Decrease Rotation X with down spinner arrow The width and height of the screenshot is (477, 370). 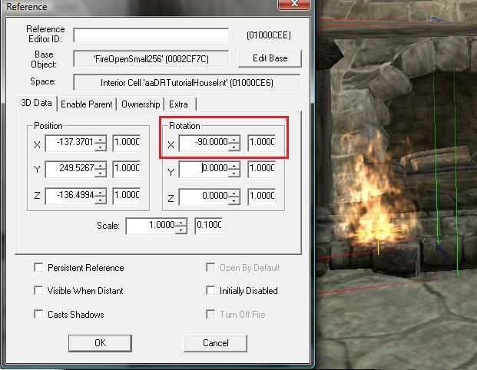coord(234,147)
